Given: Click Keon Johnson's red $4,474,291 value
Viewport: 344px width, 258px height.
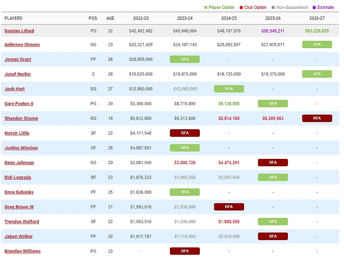Looking at the screenshot, I should tap(229, 163).
